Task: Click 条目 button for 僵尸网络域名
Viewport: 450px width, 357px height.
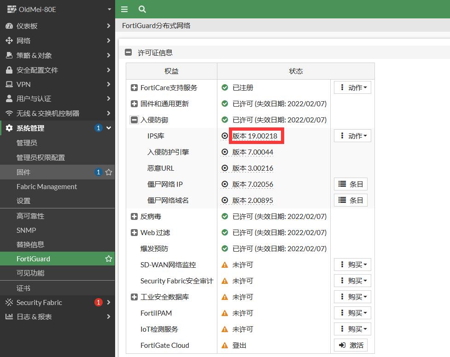Action: coord(351,200)
